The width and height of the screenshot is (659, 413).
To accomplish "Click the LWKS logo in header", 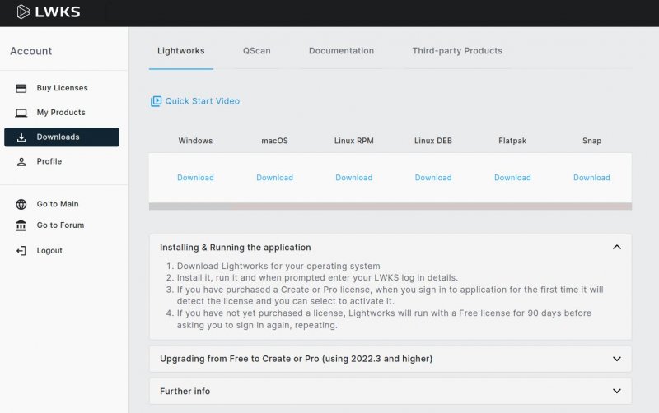I will 49,12.
